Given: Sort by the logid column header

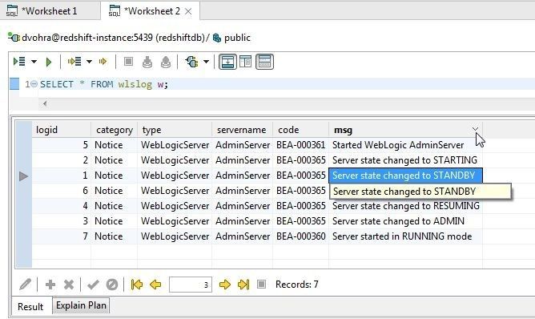Looking at the screenshot, I should [x=62, y=130].
